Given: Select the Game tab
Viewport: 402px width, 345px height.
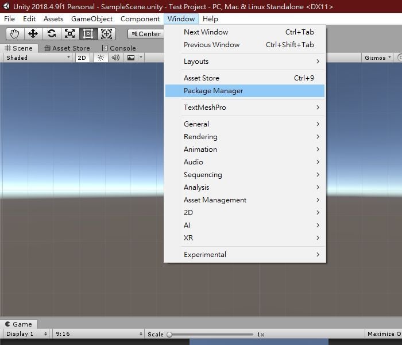Looking at the screenshot, I should click(x=19, y=324).
